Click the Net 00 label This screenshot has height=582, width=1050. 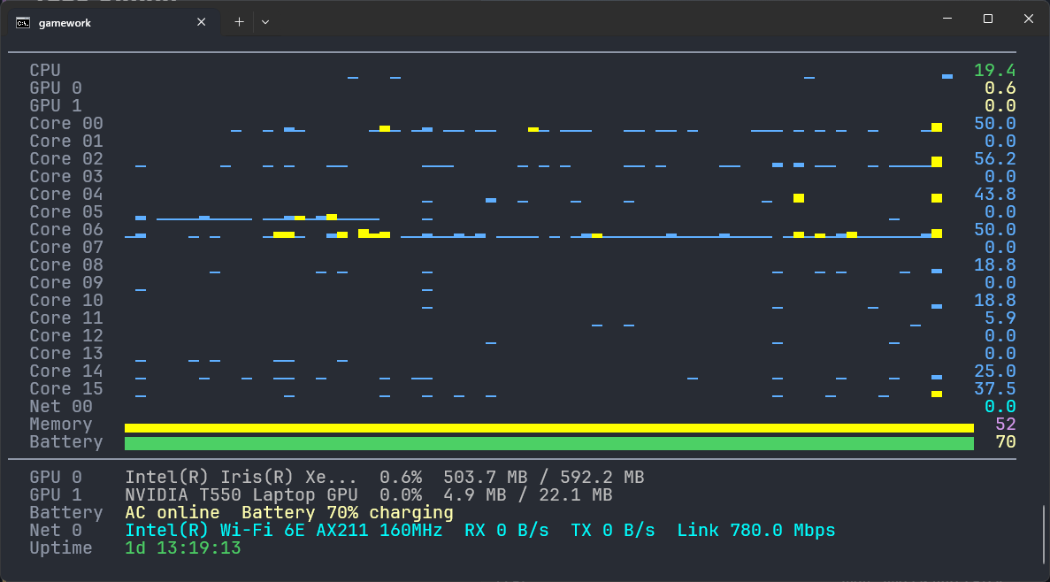tap(61, 407)
